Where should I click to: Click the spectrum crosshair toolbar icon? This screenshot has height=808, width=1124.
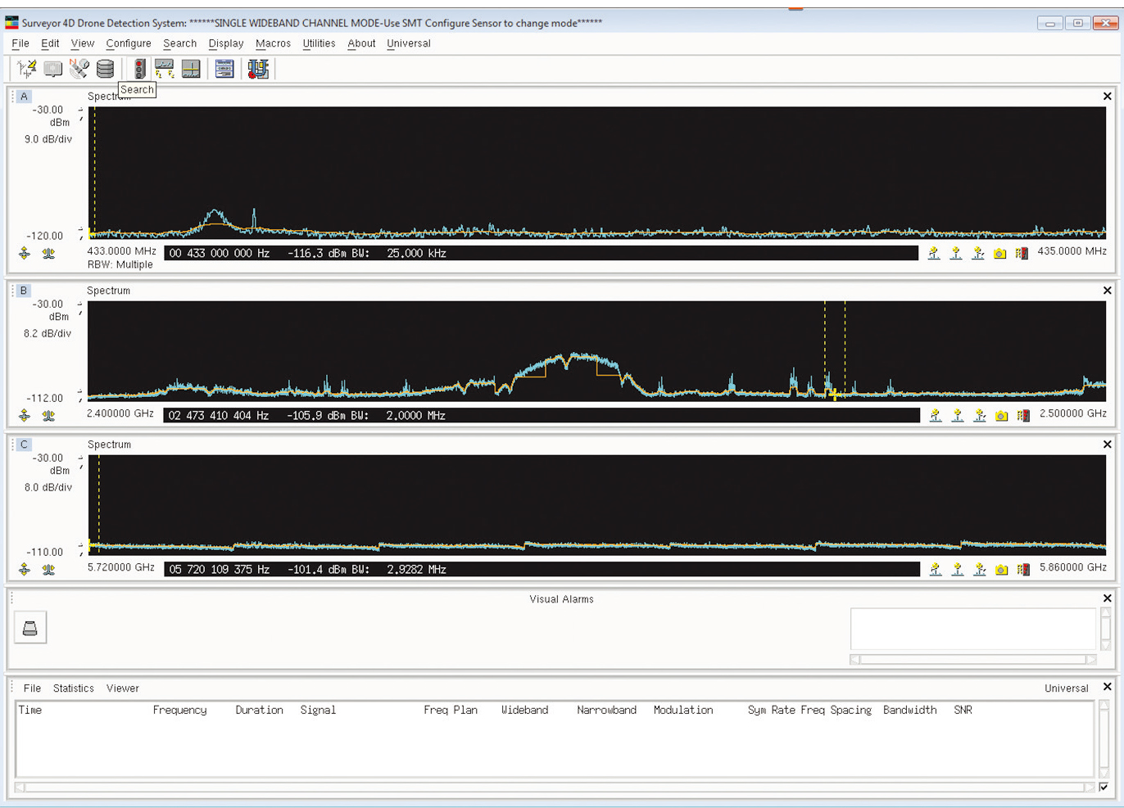[x=191, y=69]
